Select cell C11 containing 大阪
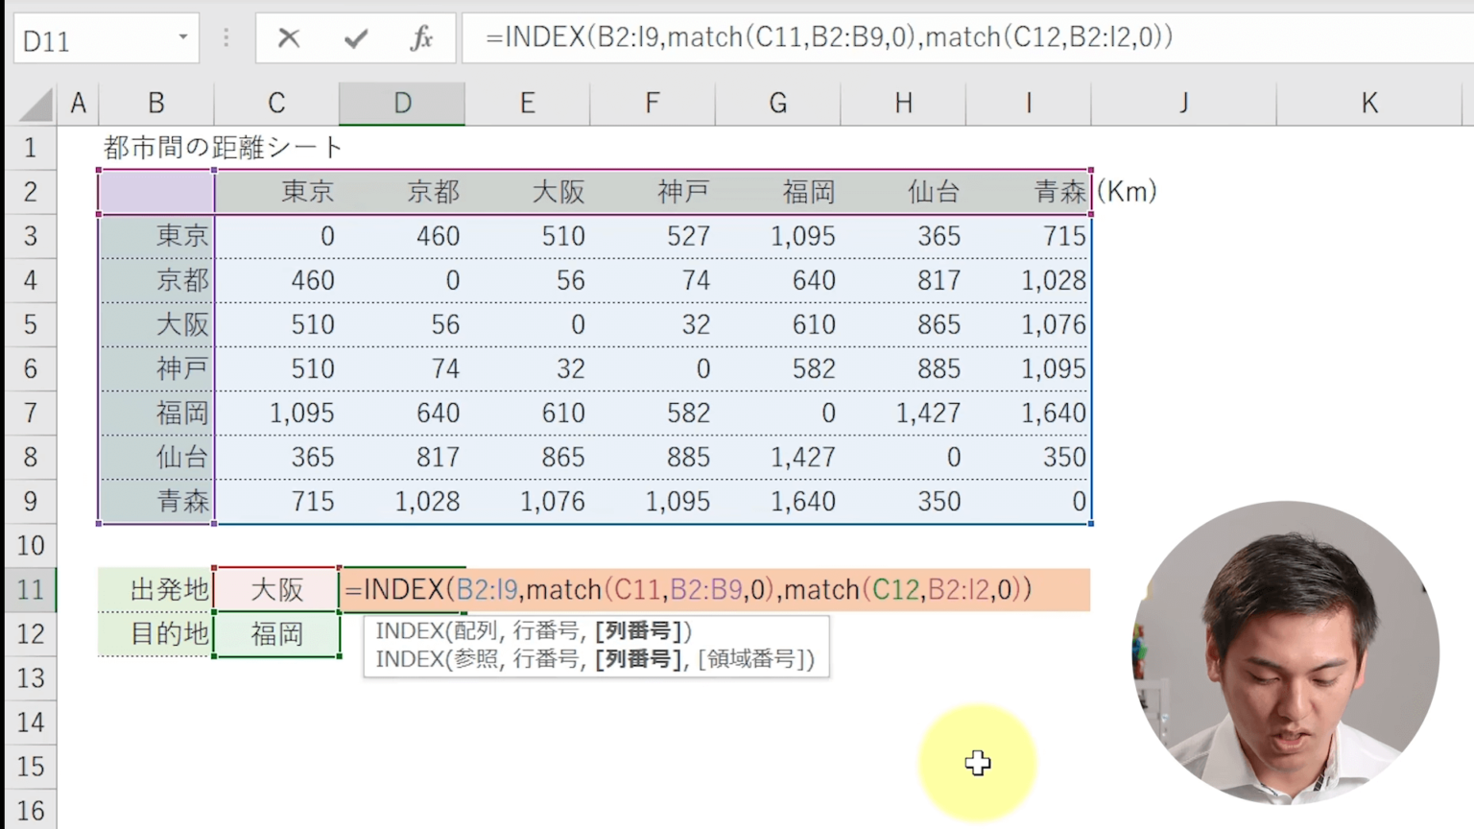This screenshot has width=1474, height=829. tap(276, 589)
